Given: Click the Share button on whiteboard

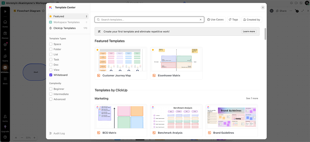Looking at the screenshot, I should [x=281, y=11].
